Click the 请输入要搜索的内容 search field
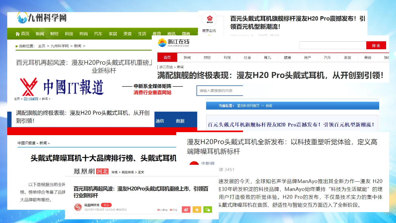Screen dimensions: 396x223 click(x=219, y=91)
